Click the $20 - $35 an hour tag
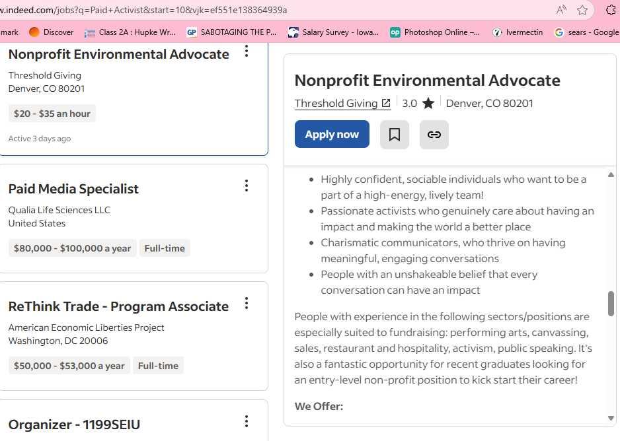Viewport: 620px width, 441px height. pos(52,114)
